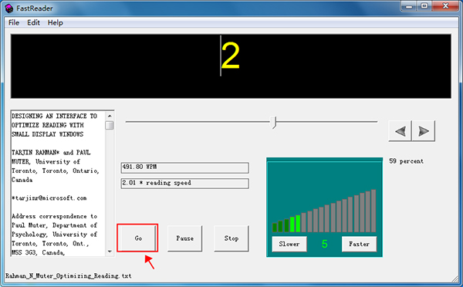Click the 491.80 WPM field
The height and width of the screenshot is (287, 463).
click(185, 167)
